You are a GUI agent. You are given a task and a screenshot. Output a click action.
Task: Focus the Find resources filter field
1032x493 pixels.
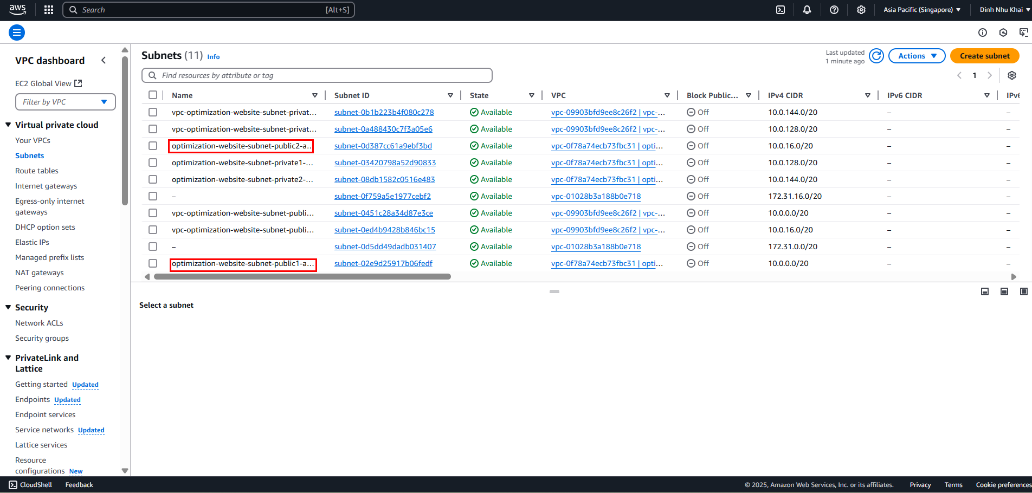pos(317,75)
